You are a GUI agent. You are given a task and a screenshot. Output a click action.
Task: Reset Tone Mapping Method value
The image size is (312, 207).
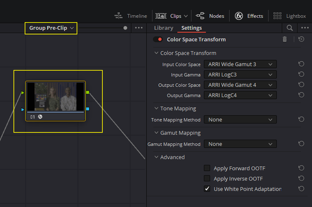301,119
